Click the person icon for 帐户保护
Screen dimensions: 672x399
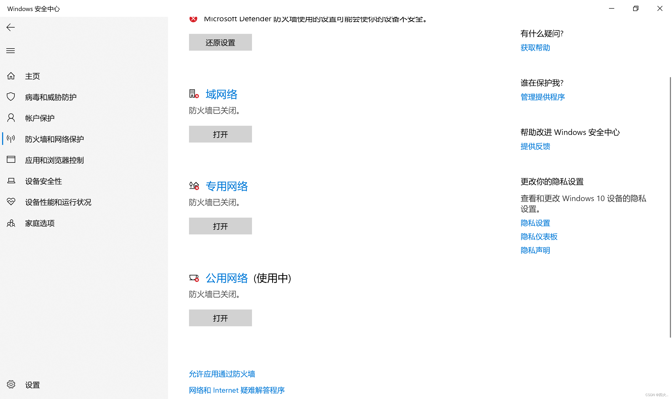click(x=11, y=118)
